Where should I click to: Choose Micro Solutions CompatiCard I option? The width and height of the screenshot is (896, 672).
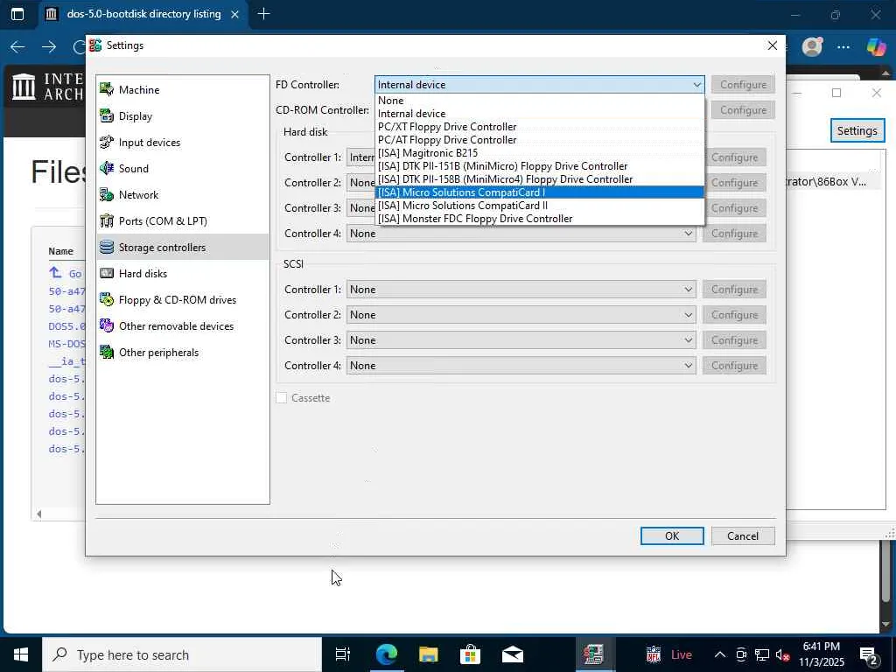coord(539,192)
